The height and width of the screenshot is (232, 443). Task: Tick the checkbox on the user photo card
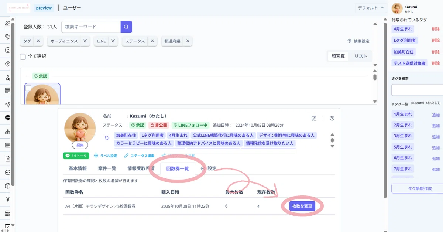pyautogui.click(x=28, y=88)
